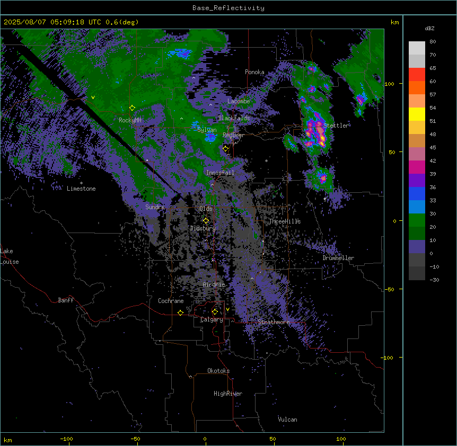
Task: Click the Sundre town label
Action: (155, 207)
